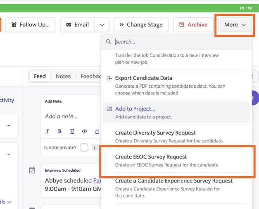Click the Archive button
This screenshot has height=209, width=259.
pos(193,25)
